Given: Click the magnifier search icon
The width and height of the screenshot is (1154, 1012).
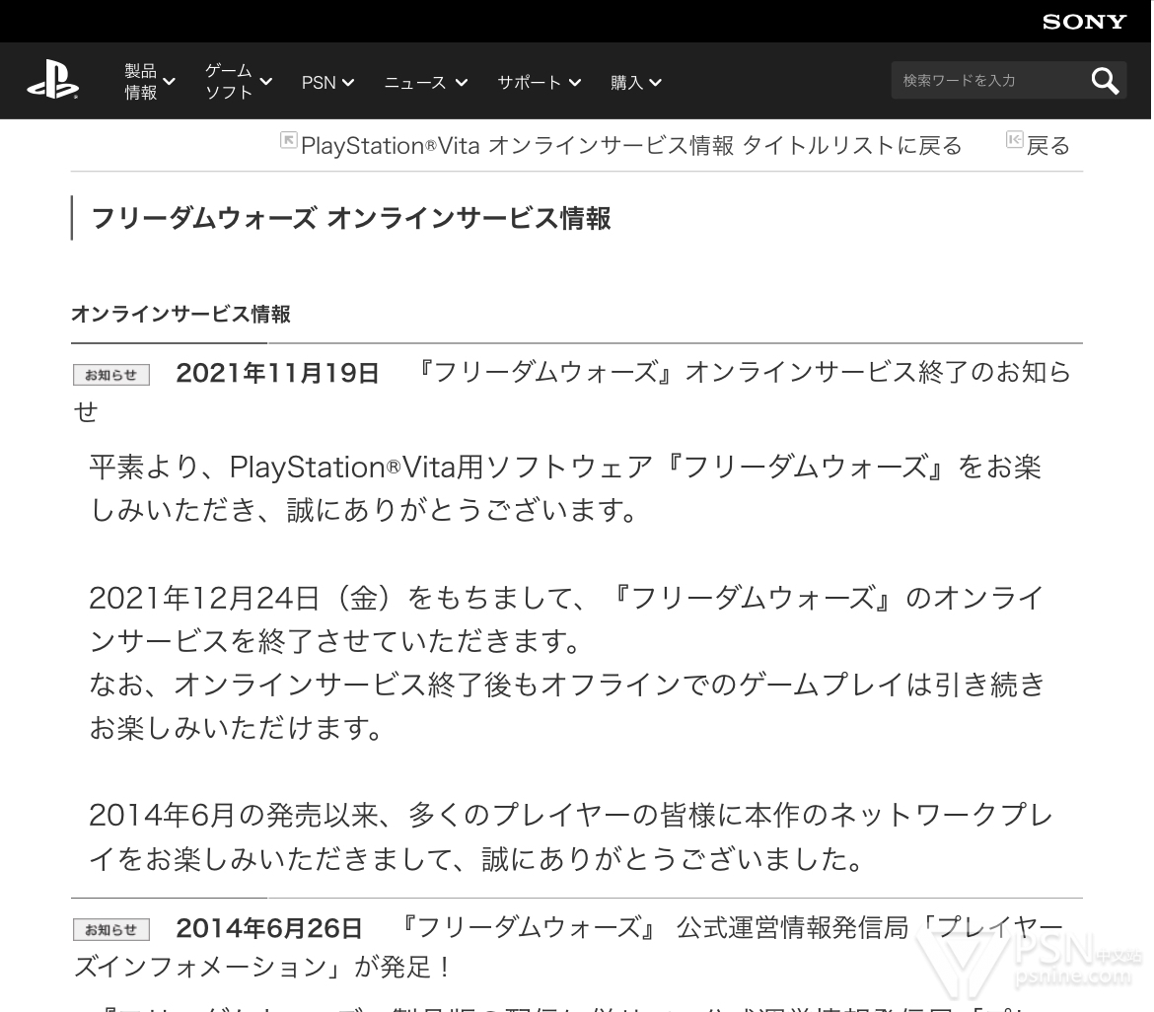Looking at the screenshot, I should tap(1105, 81).
